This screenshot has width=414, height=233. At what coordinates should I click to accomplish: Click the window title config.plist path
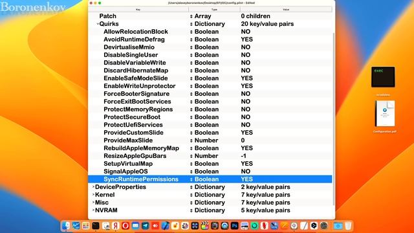click(212, 3)
